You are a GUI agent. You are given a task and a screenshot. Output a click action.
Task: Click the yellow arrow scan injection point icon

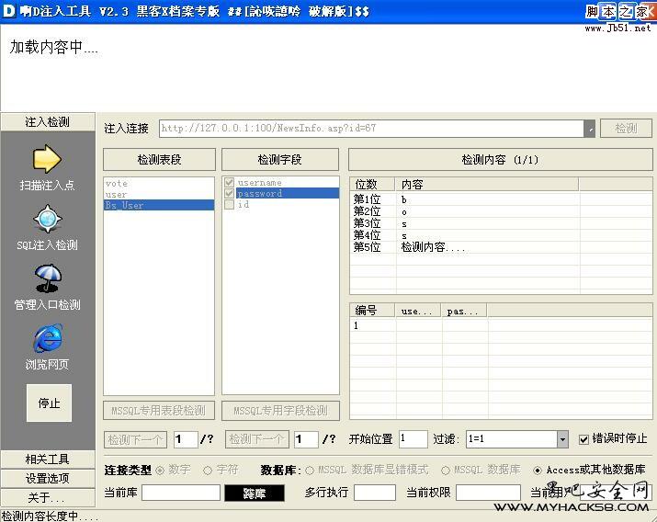47,159
